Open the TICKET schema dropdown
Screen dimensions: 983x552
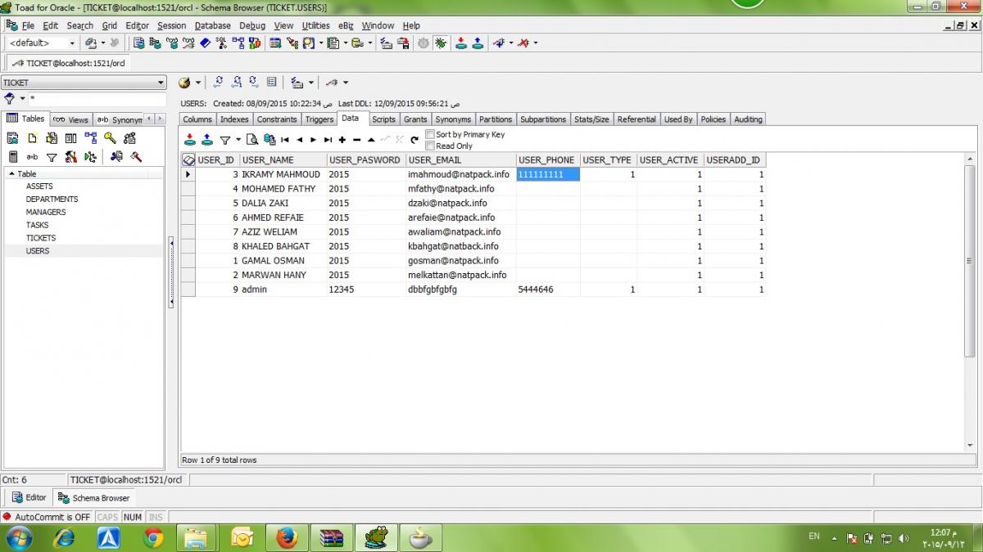point(161,83)
